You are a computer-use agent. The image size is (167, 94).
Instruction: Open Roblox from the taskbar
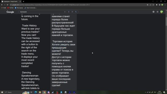click(65, 92)
